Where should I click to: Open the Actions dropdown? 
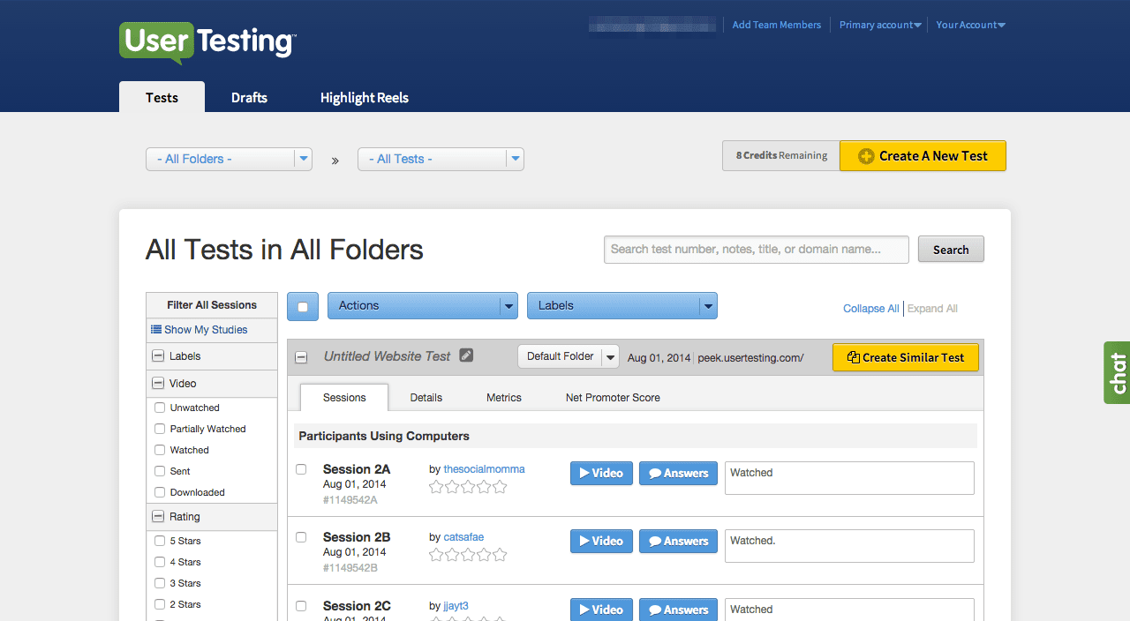click(422, 305)
